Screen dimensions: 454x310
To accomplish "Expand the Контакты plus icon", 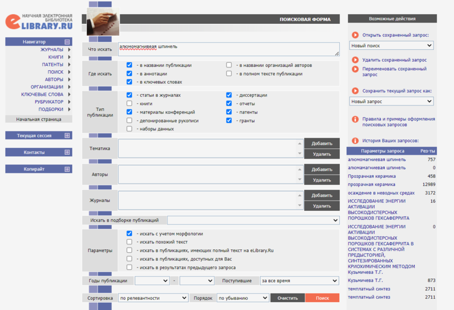I will pos(67,152).
